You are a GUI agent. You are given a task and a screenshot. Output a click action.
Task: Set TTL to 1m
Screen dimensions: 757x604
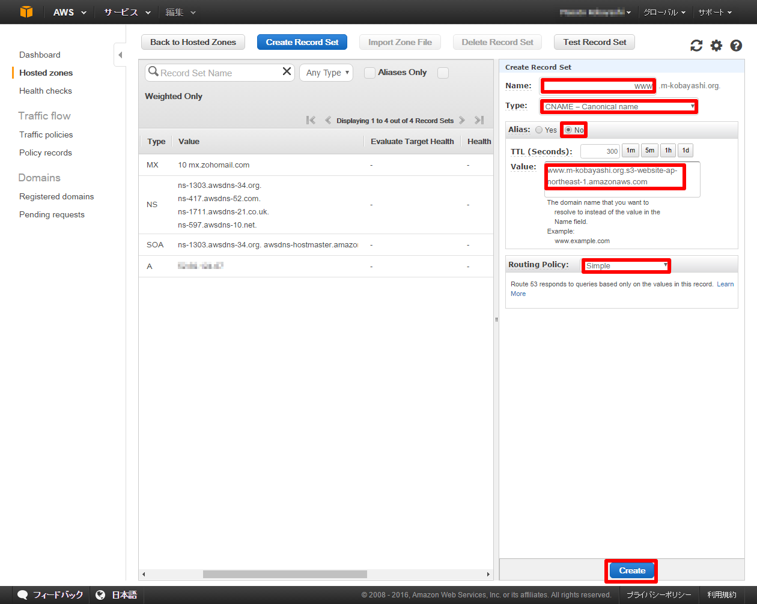(x=630, y=151)
